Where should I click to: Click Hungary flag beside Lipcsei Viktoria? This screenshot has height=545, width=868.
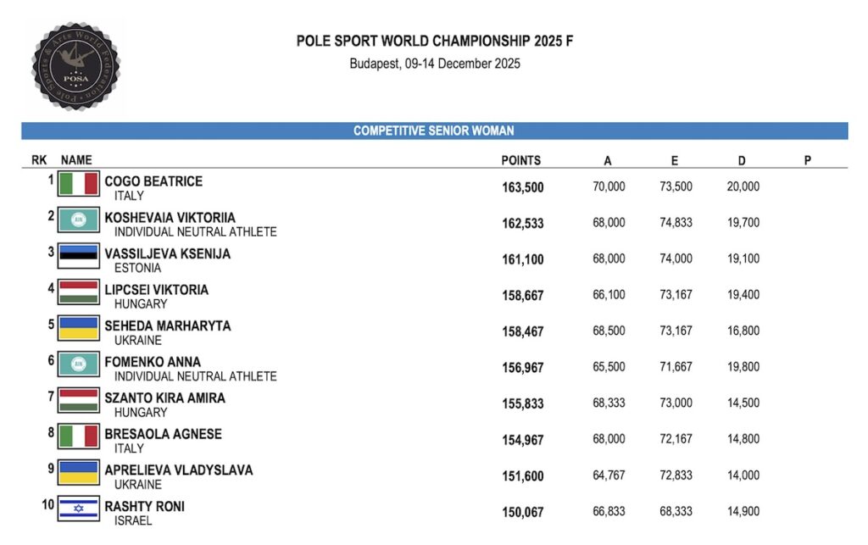[x=79, y=292]
